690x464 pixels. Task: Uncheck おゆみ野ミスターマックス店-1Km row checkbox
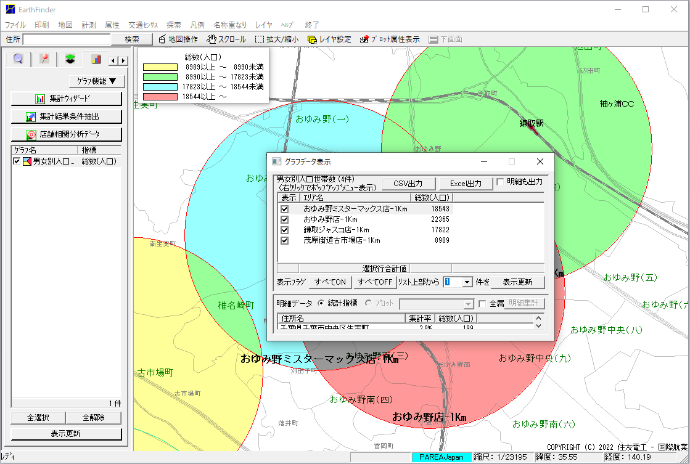point(285,209)
